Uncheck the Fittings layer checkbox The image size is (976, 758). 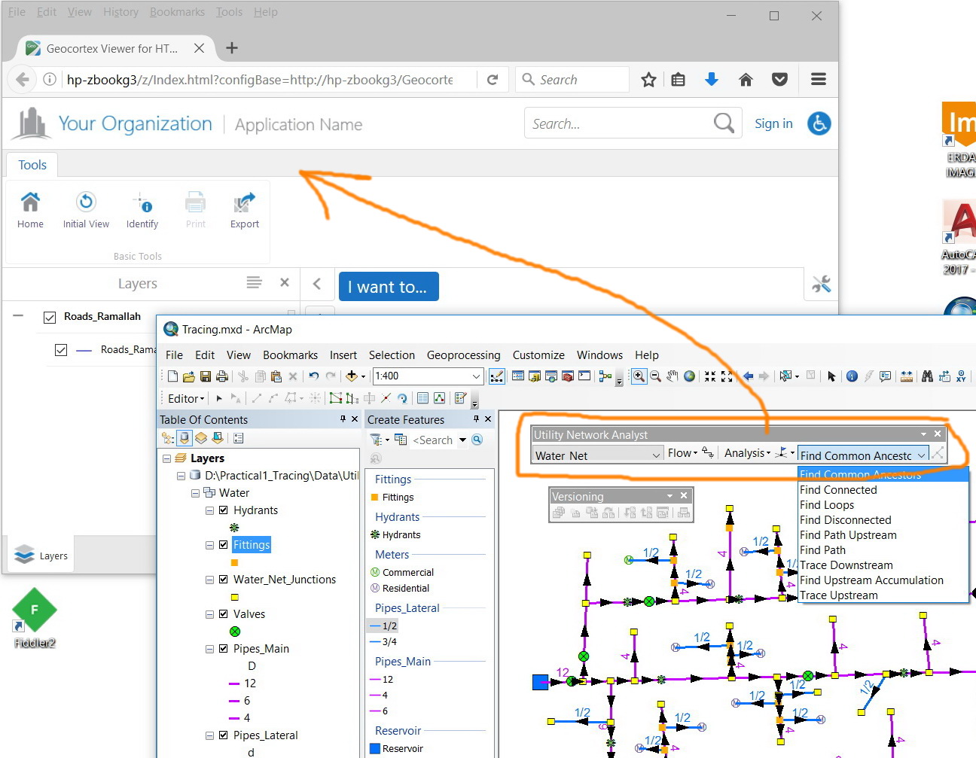click(x=224, y=544)
